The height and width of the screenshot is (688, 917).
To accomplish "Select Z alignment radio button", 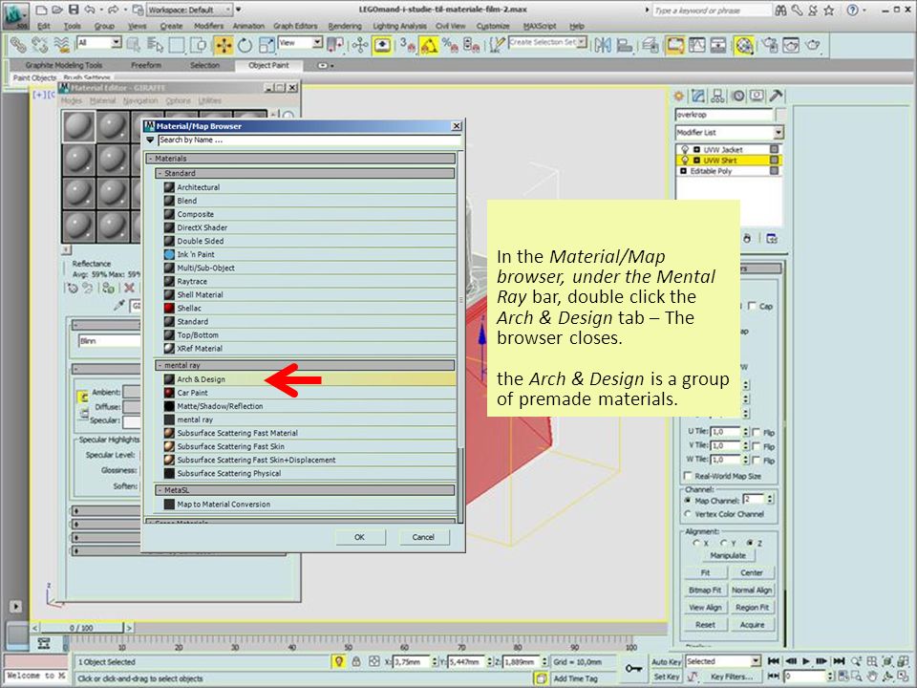I will coord(750,543).
